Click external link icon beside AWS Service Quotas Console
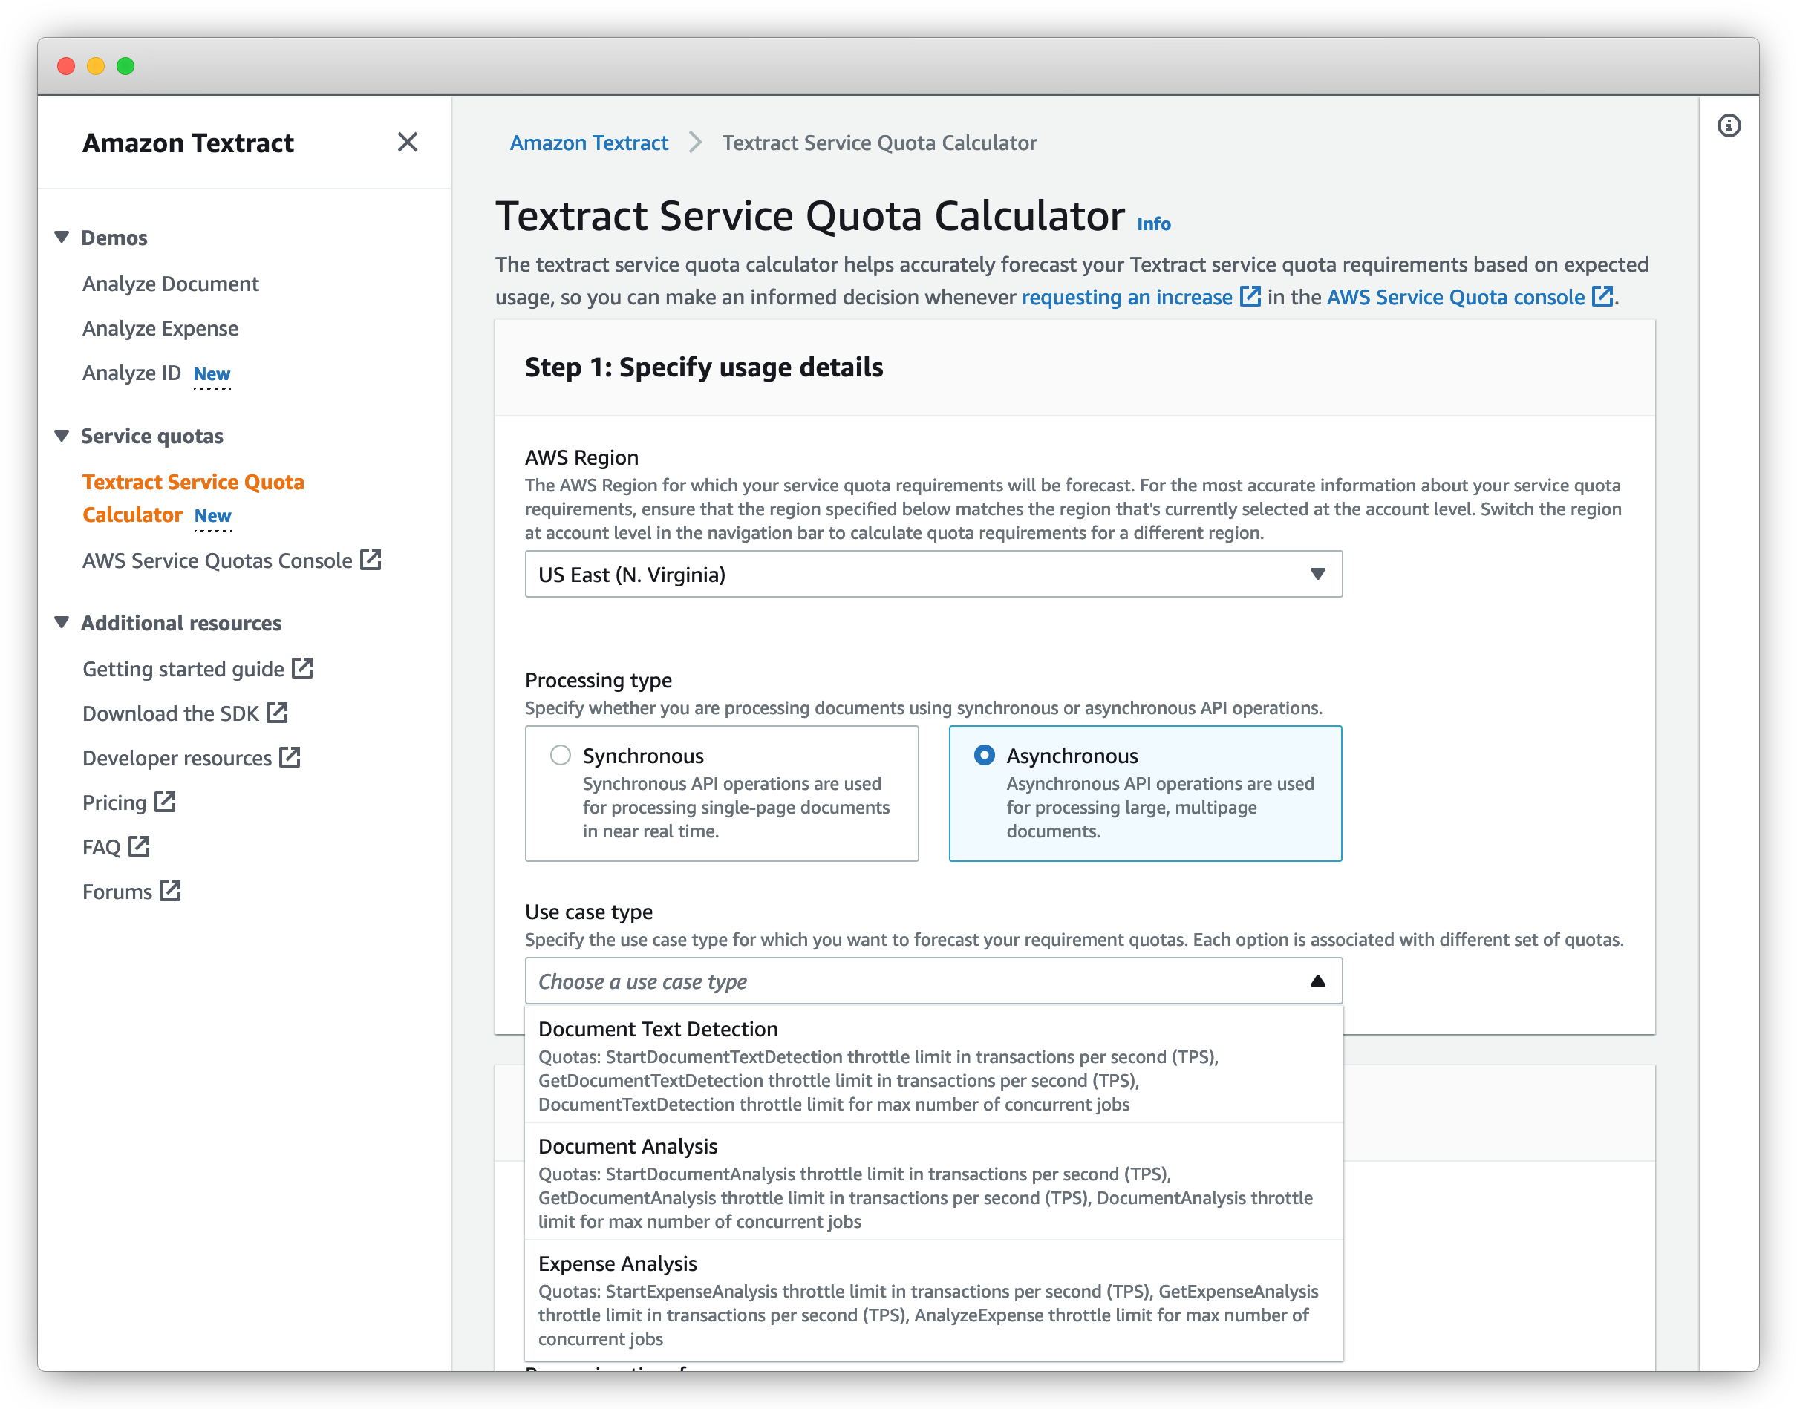Screen dimensions: 1797x1409 coord(371,560)
